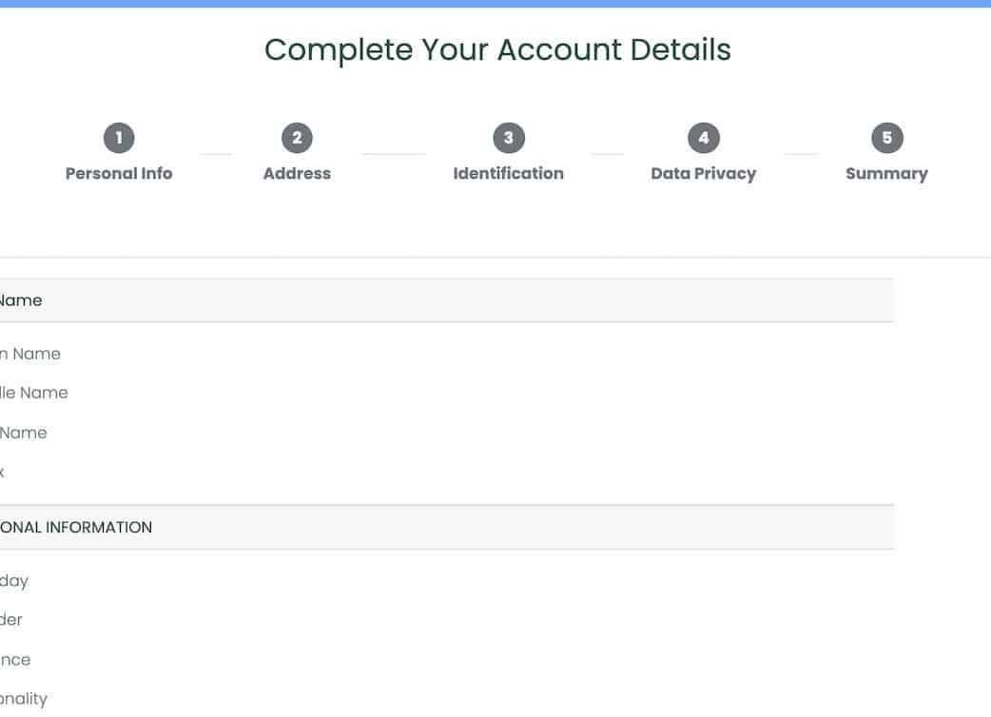This screenshot has height=717, width=991.
Task: Go to the Address step label
Action: pyautogui.click(x=297, y=174)
